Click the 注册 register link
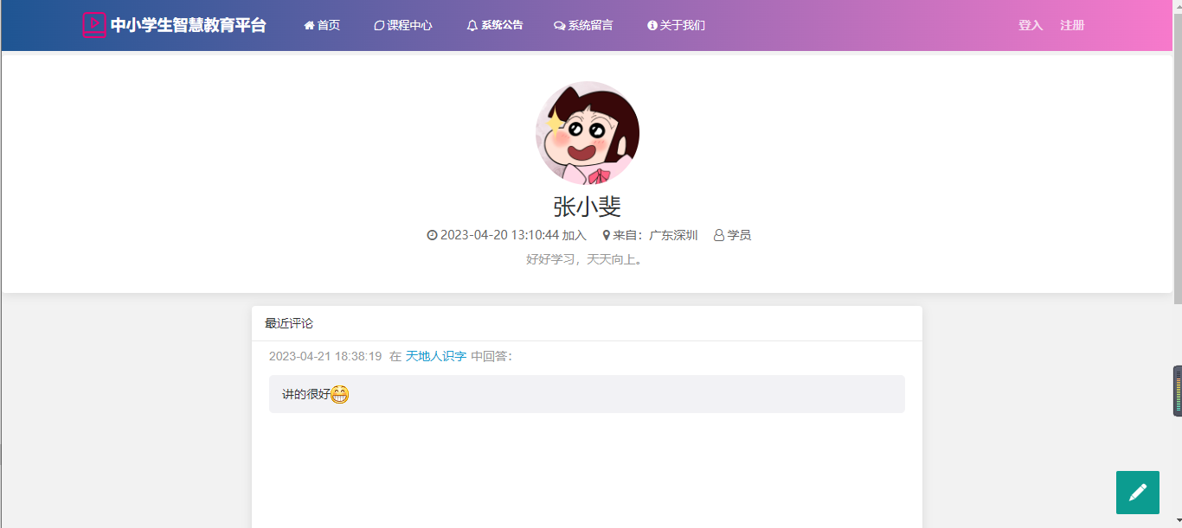Image resolution: width=1182 pixels, height=528 pixels. (1072, 25)
